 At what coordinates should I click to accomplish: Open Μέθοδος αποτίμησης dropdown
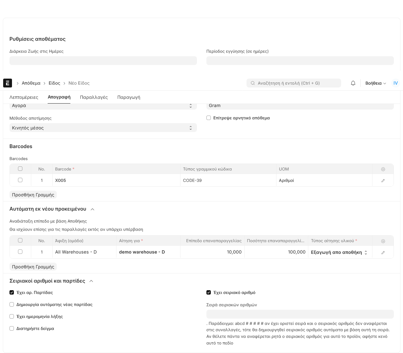pyautogui.click(x=103, y=128)
